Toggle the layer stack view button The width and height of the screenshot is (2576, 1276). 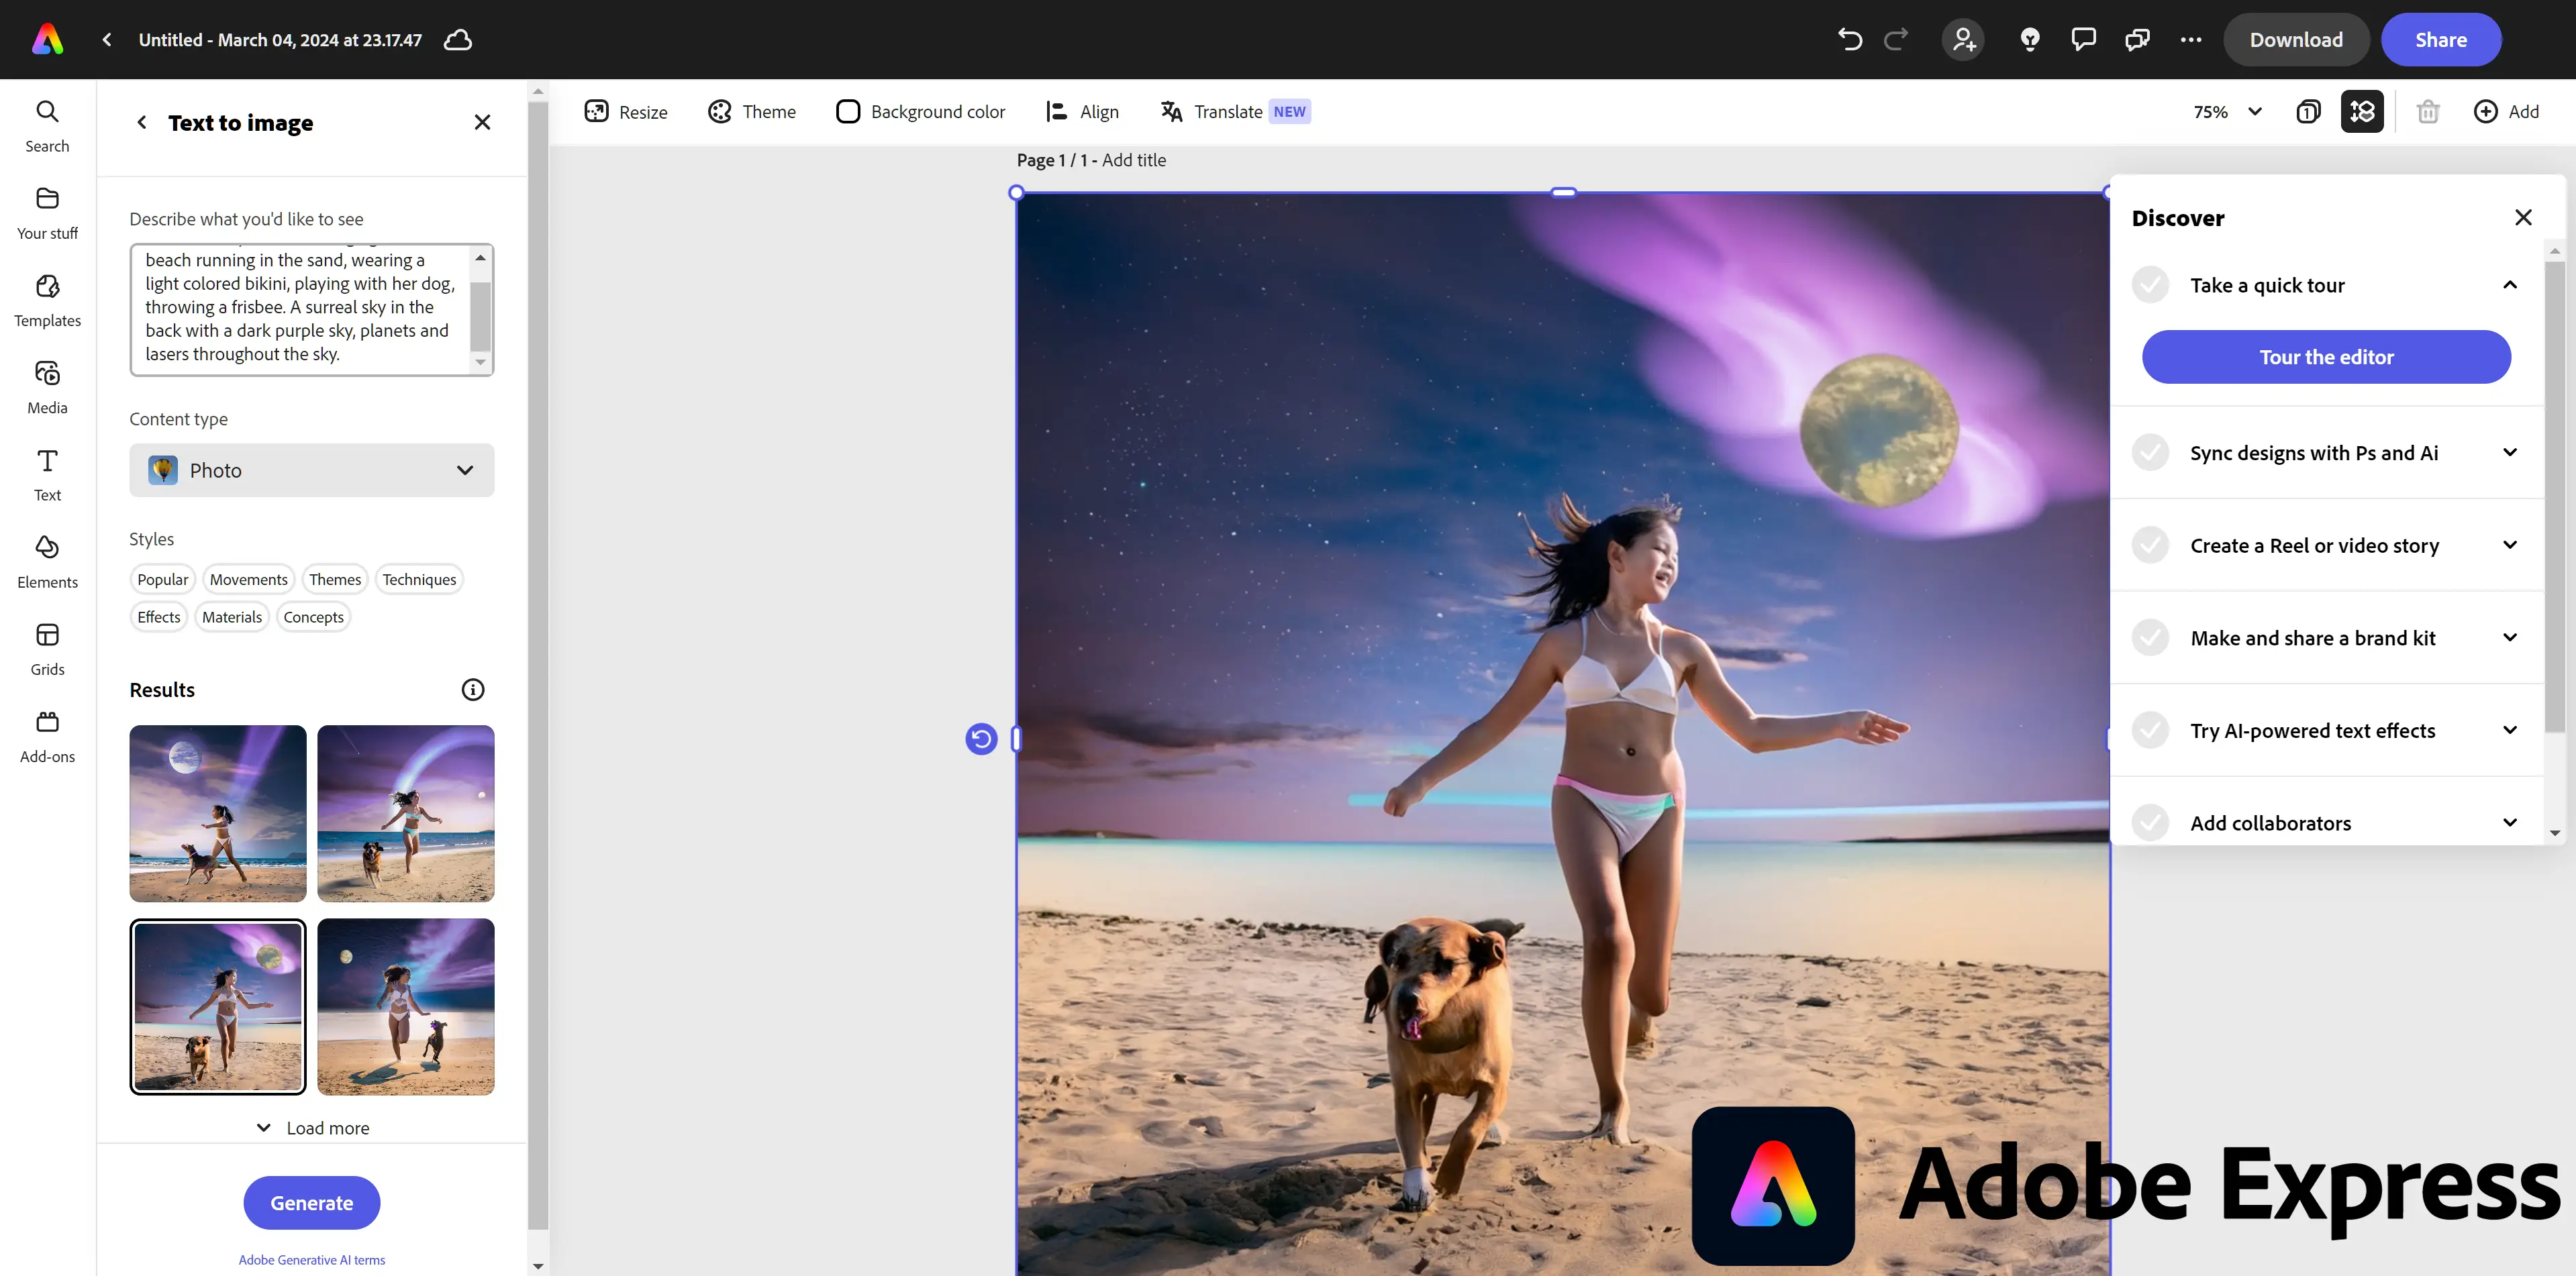pyautogui.click(x=2362, y=111)
